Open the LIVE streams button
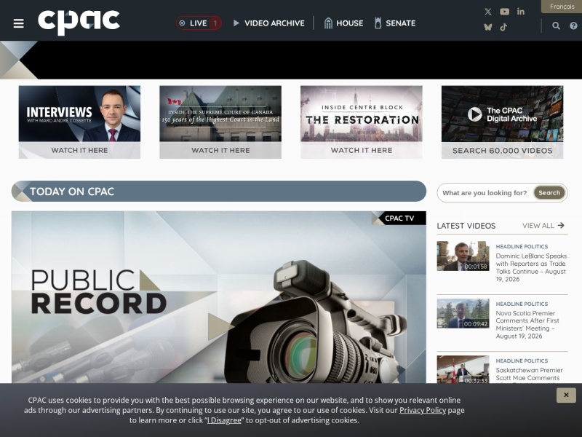The width and height of the screenshot is (582, 437). pyautogui.click(x=199, y=23)
